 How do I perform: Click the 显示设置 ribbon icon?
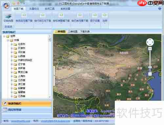[x=95, y=15]
